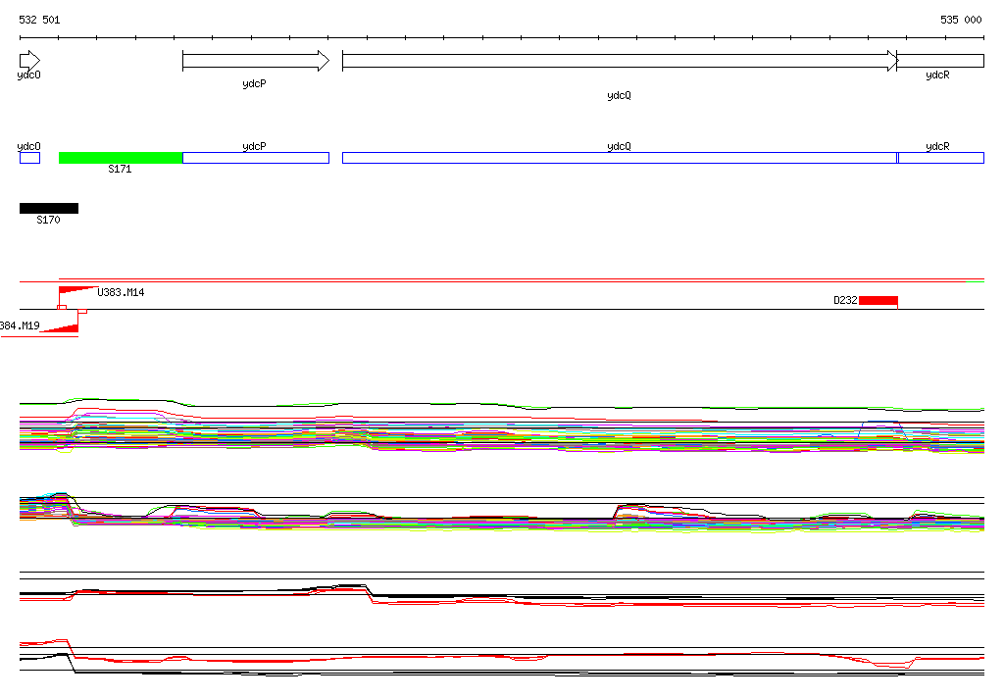The height and width of the screenshot is (700, 1004).
Task: Click the ydcO gene arrow in top track
Action: (29, 61)
